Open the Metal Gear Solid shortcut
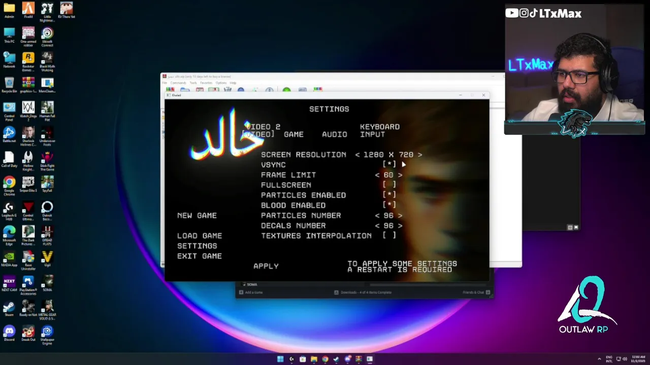Screen dimensions: 650x365 pos(47,310)
